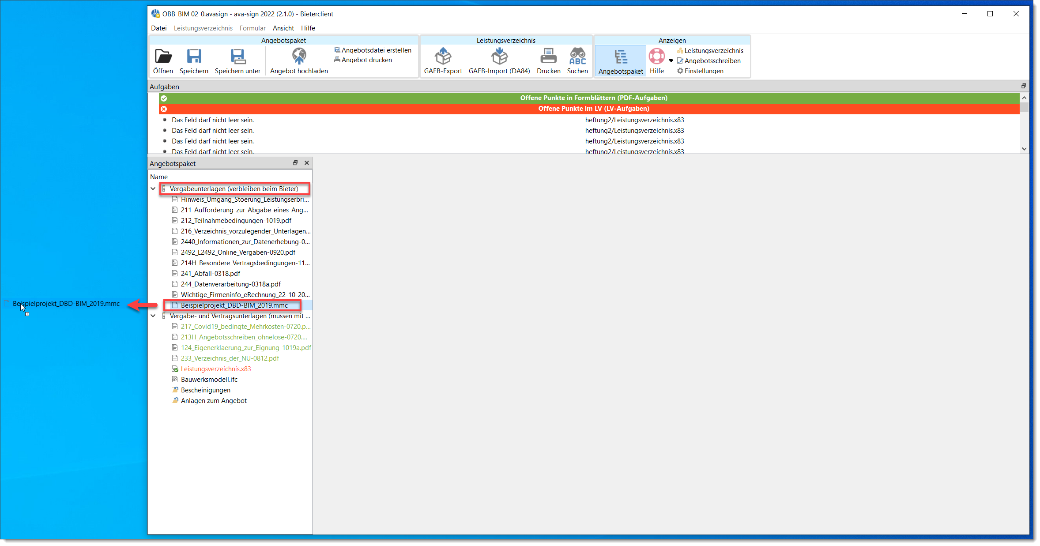Select Bescheinigungen folder

tap(205, 390)
